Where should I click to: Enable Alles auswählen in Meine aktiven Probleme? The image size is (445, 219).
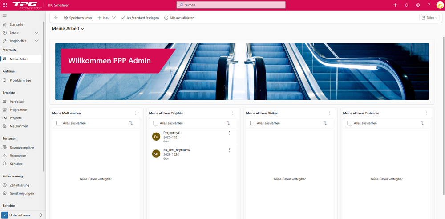point(350,123)
